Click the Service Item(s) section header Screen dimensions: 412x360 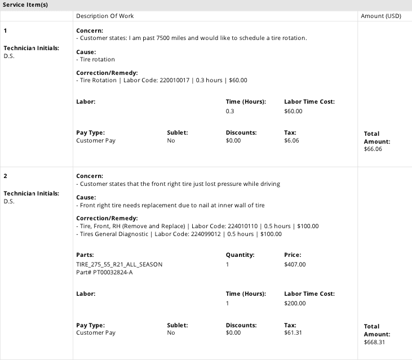pyautogui.click(x=25, y=5)
